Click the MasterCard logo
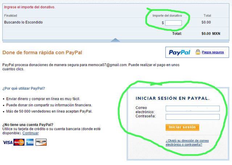 coord(19,142)
